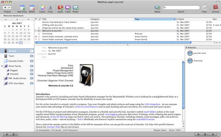Open the bottom-left gear action menu

click(14, 134)
